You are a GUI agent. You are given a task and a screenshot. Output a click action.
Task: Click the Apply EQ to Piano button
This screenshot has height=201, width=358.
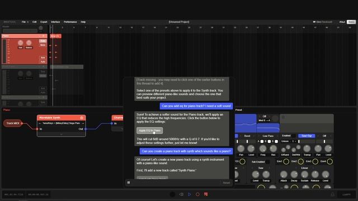click(x=149, y=131)
